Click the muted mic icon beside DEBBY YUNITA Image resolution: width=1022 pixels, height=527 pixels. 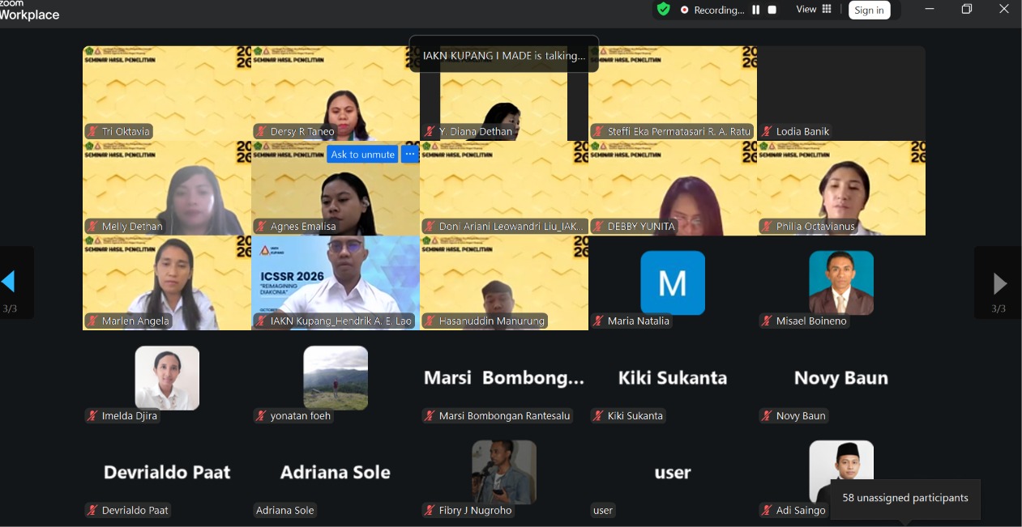[599, 227]
